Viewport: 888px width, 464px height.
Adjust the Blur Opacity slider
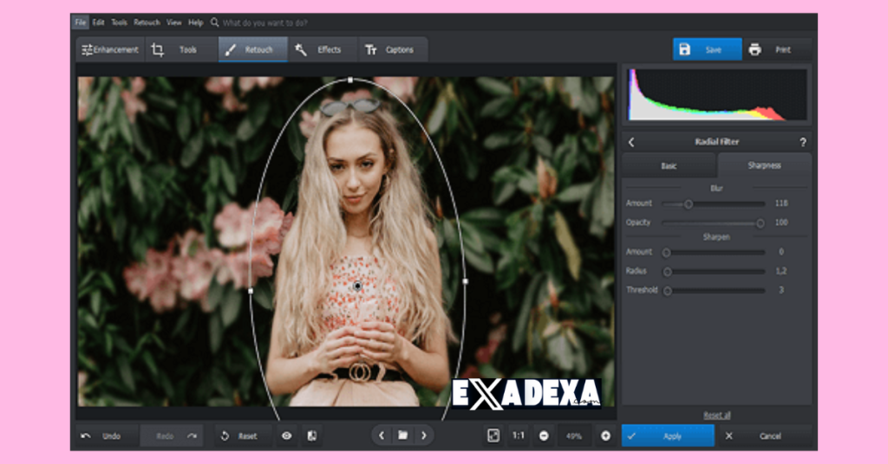[714, 223]
